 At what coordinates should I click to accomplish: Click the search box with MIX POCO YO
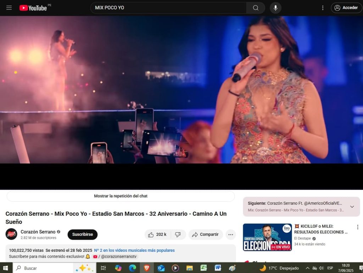168,8
